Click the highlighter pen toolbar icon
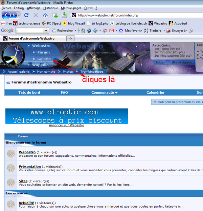The width and height of the screenshot is (203, 211). pos(191,31)
